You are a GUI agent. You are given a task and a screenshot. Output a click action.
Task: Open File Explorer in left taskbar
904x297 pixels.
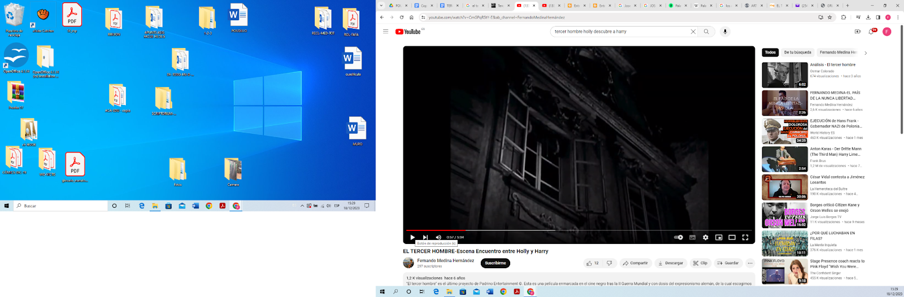(154, 206)
